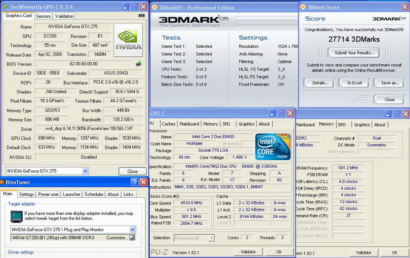Switch to the GPU-Z Validation tab
Screen dimensions: 410x258
click(64, 16)
